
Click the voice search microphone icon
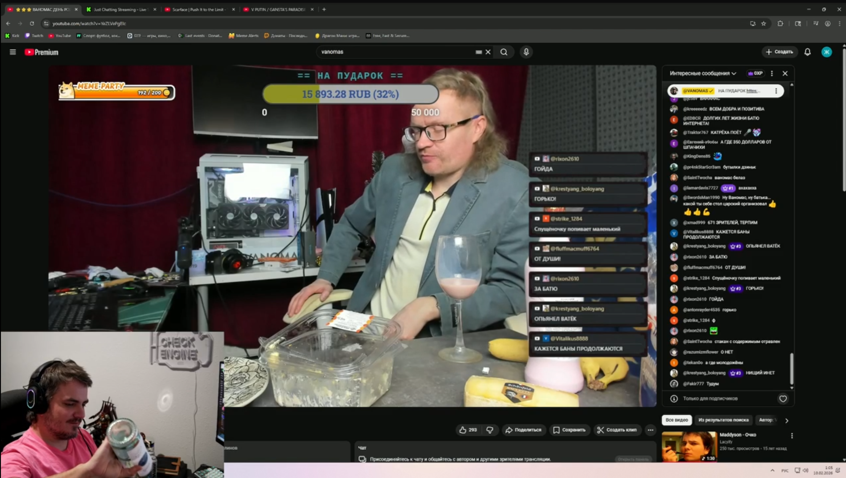(526, 52)
